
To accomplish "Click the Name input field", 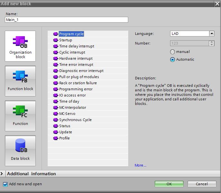I will pyautogui.click(x=66, y=20).
